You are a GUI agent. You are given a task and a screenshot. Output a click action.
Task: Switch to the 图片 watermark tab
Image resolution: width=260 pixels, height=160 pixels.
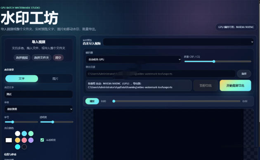click(55, 79)
